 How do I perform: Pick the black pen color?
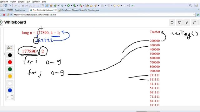(x=10, y=55)
